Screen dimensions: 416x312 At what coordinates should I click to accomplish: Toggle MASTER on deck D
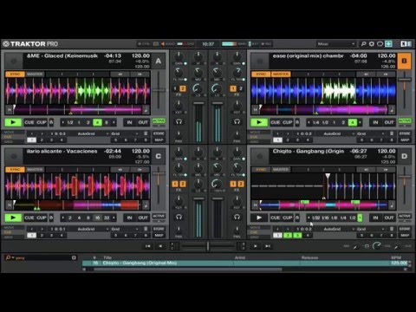(x=281, y=170)
